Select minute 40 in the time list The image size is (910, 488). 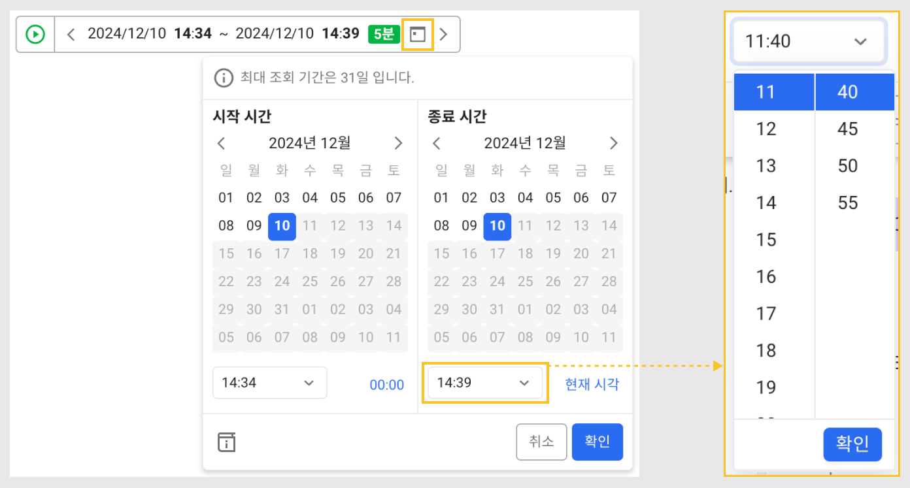click(855, 92)
